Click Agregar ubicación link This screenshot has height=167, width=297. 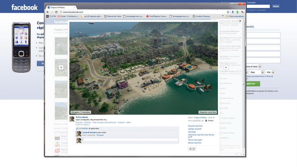[195, 129]
